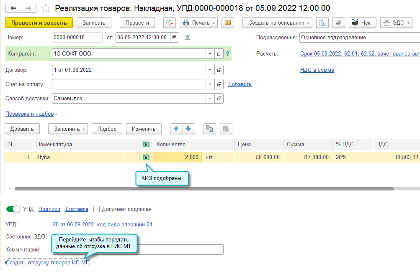Click the Записать button
This screenshot has height=274, width=420.
94,23
